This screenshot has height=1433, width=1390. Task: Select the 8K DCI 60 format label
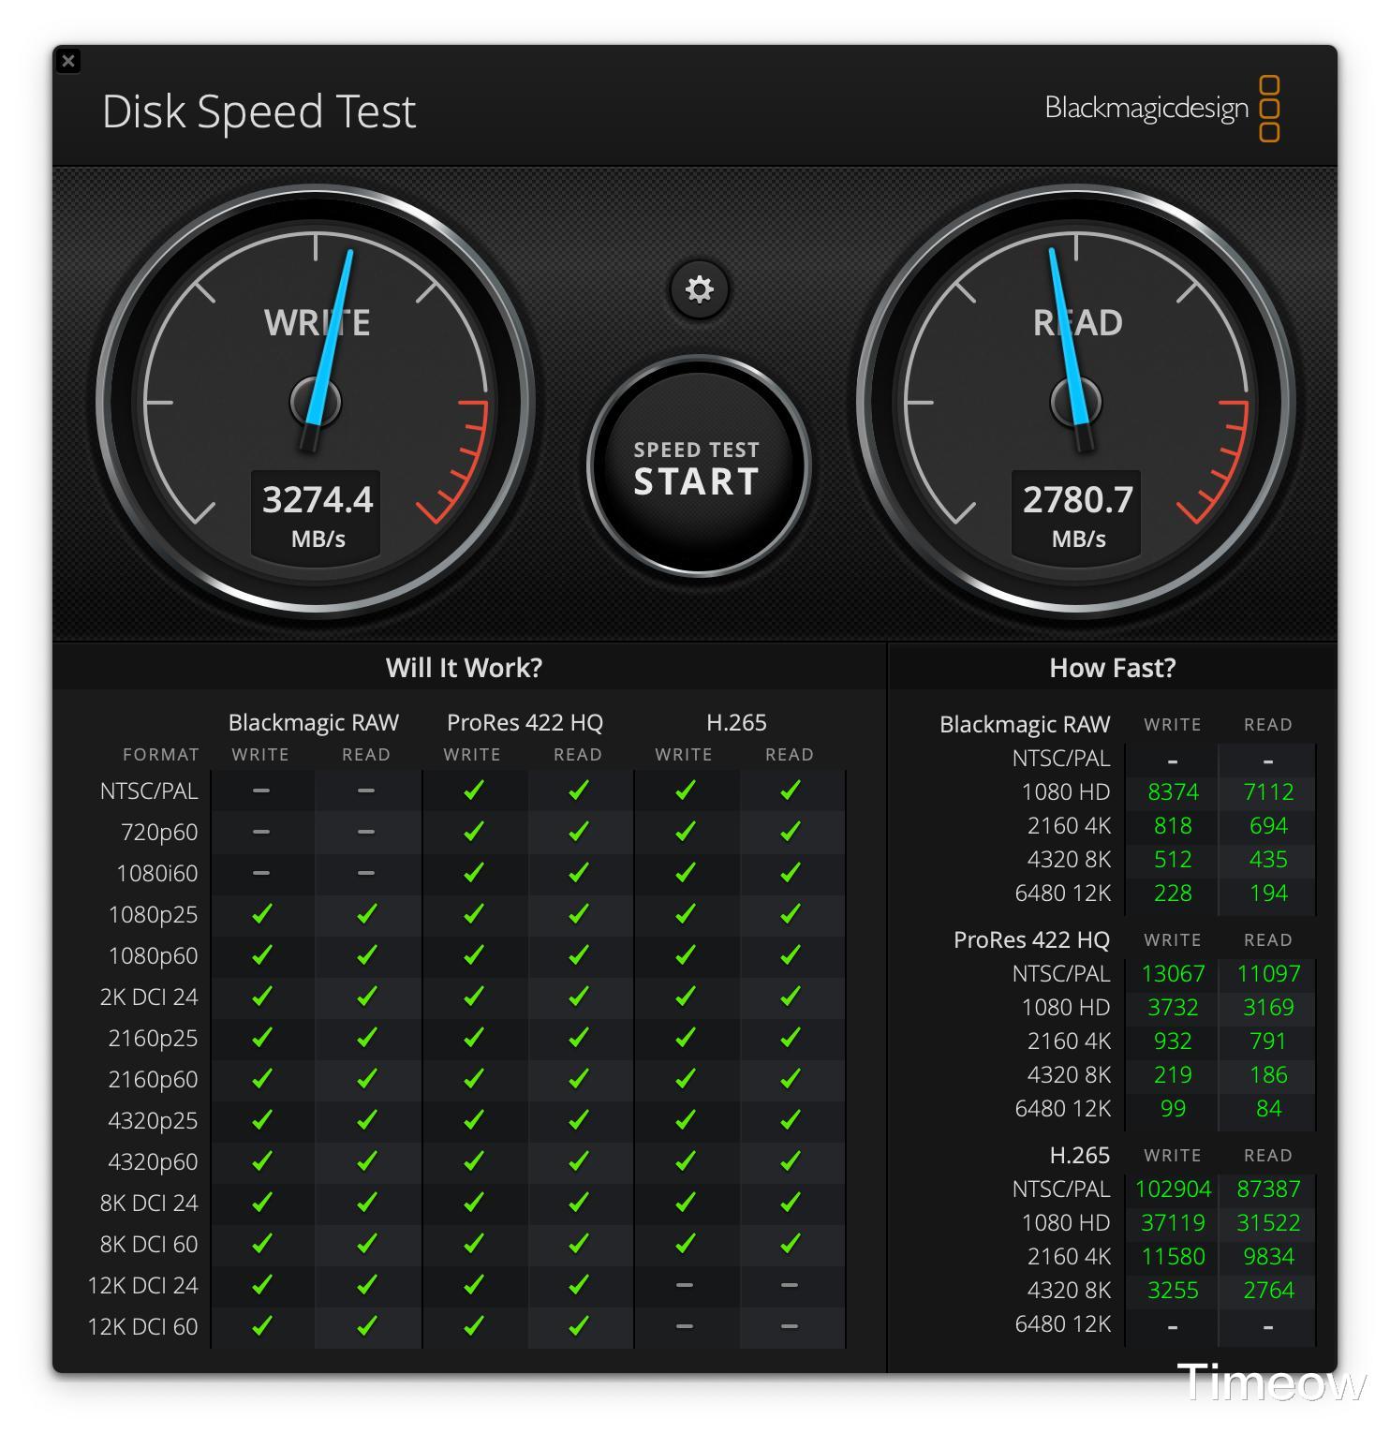pyautogui.click(x=149, y=1245)
